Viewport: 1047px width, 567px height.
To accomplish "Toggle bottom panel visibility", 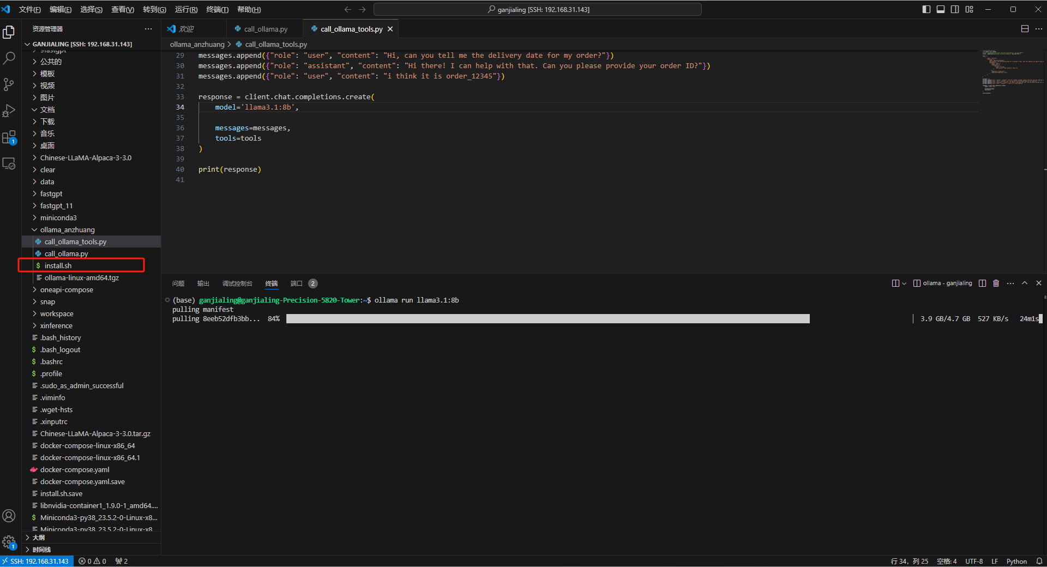I will pos(941,9).
